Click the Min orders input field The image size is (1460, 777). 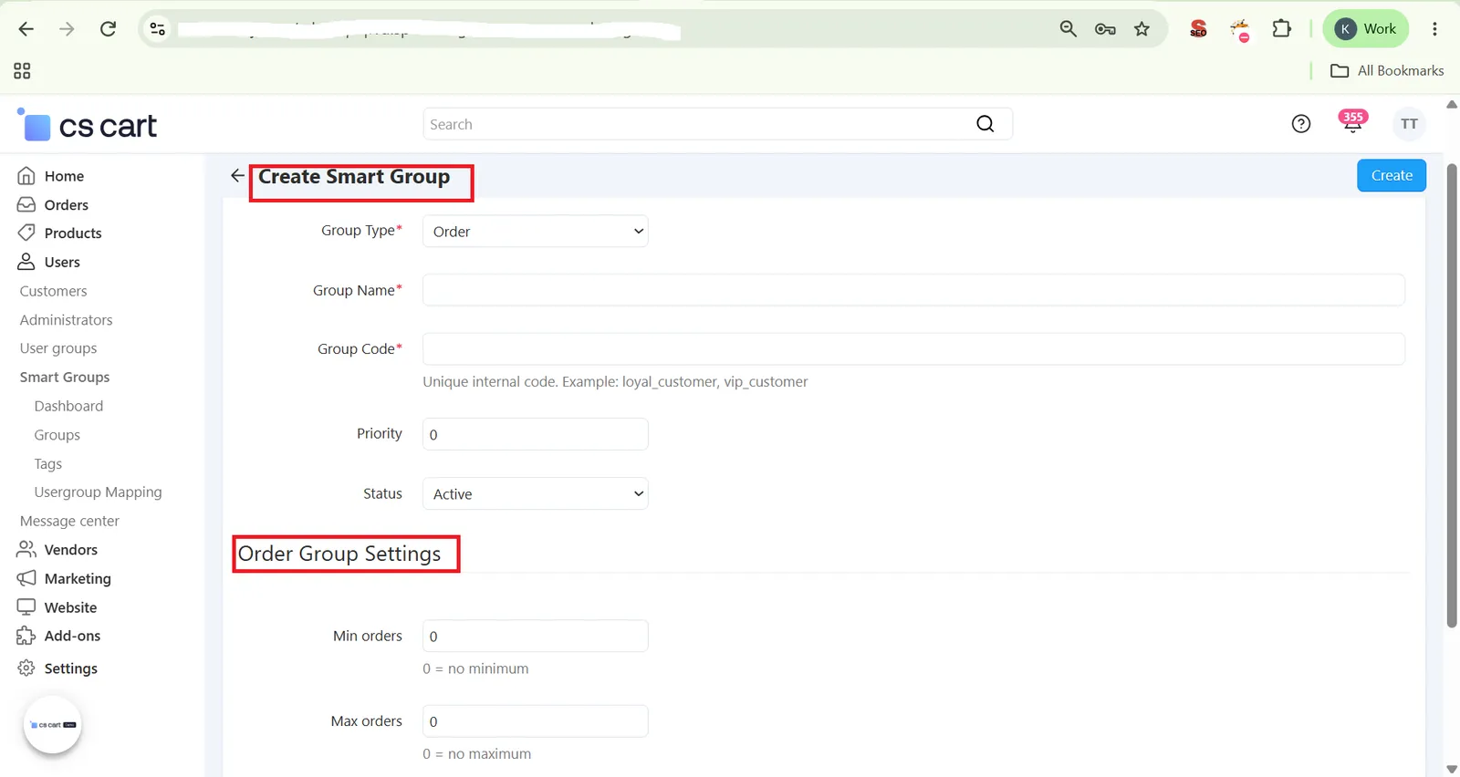pos(535,637)
